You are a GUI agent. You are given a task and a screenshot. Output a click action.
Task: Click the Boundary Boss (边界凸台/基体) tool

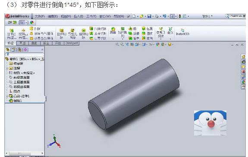pyautogui.click(x=41, y=38)
